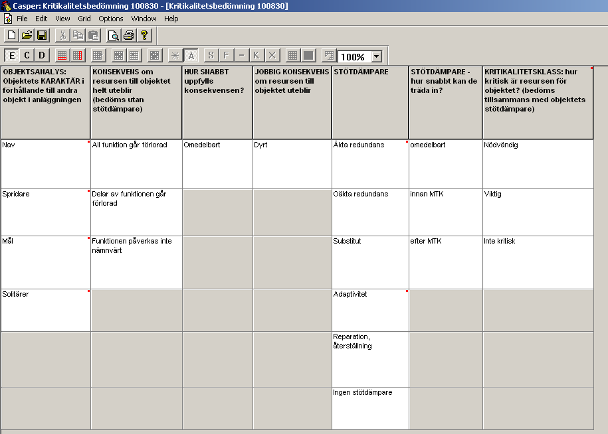
Task: Click the light grid icon beside the checkered one
Action: tap(134, 55)
